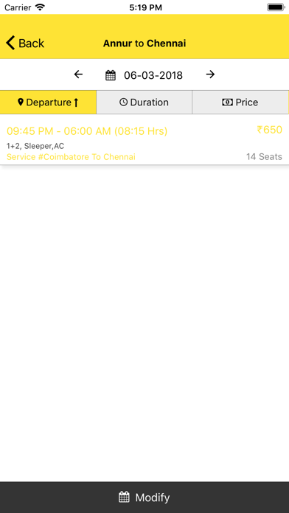Tap the Annur to Chennai title

[144, 43]
